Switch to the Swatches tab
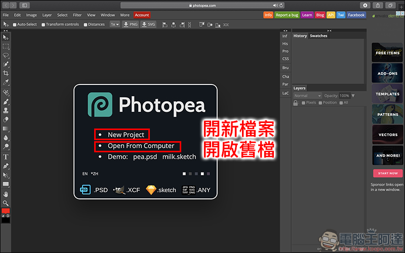Image resolution: width=405 pixels, height=253 pixels. click(x=318, y=36)
